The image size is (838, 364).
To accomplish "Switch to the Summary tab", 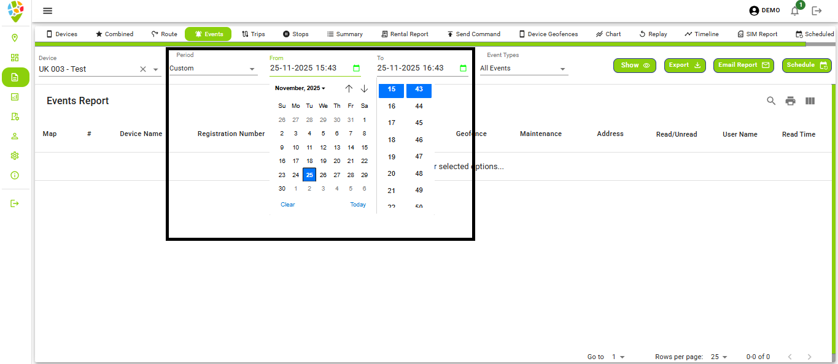I will pos(344,34).
